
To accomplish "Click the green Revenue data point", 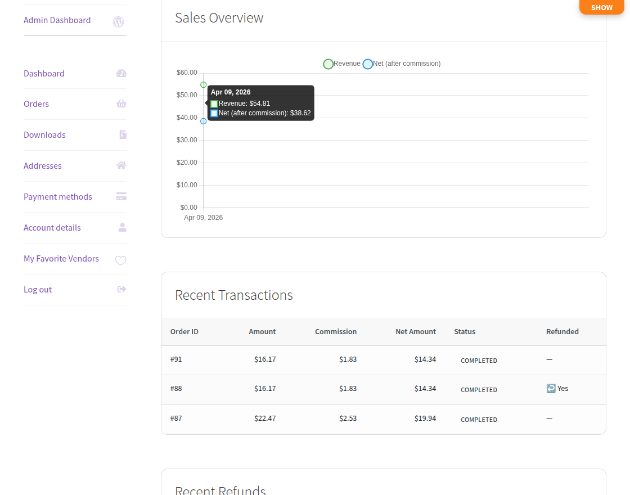I will pos(204,85).
